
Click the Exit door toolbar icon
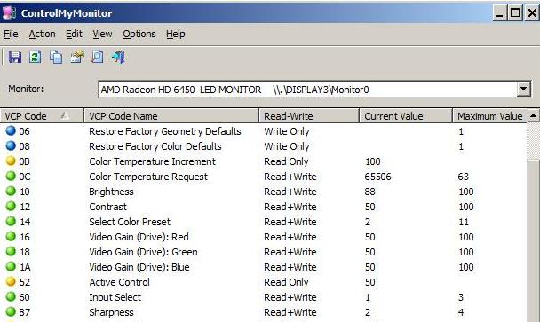pos(118,57)
